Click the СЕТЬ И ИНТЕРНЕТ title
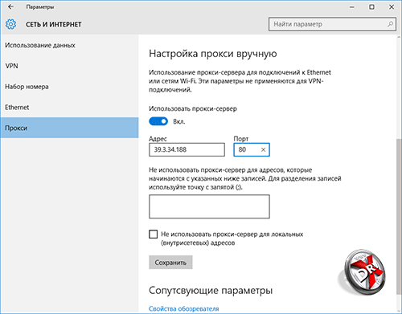 pos(54,24)
